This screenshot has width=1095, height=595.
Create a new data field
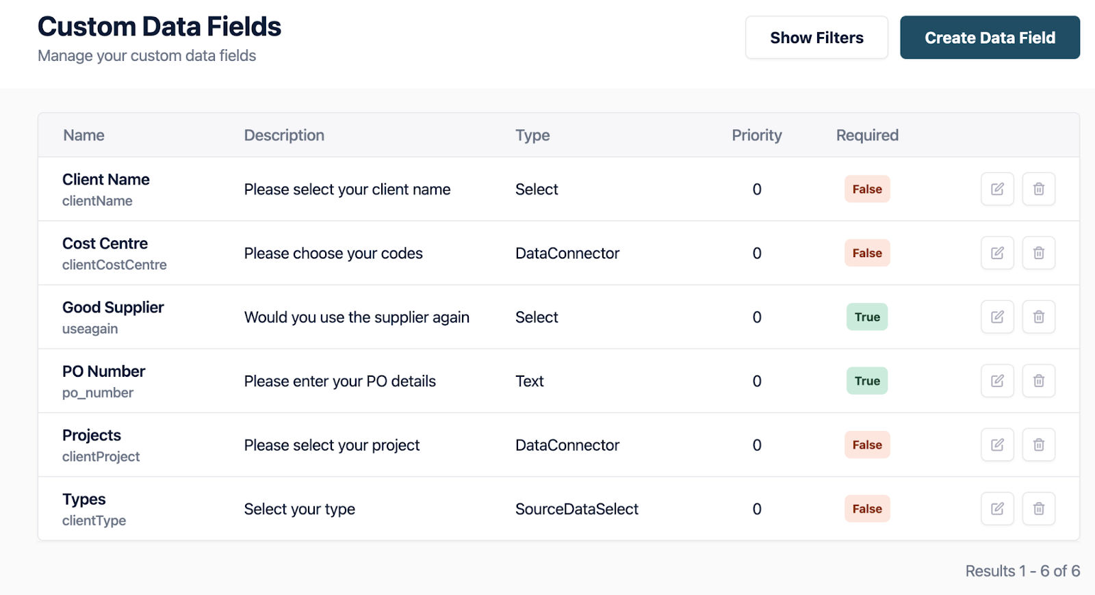tap(990, 38)
